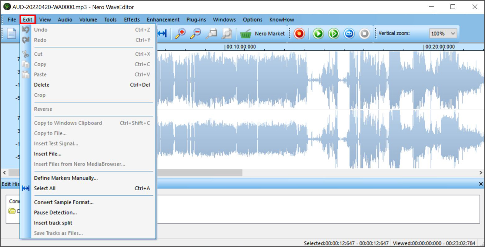Click the New document toolbar icon
Image resolution: width=485 pixels, height=247 pixels.
(12, 33)
